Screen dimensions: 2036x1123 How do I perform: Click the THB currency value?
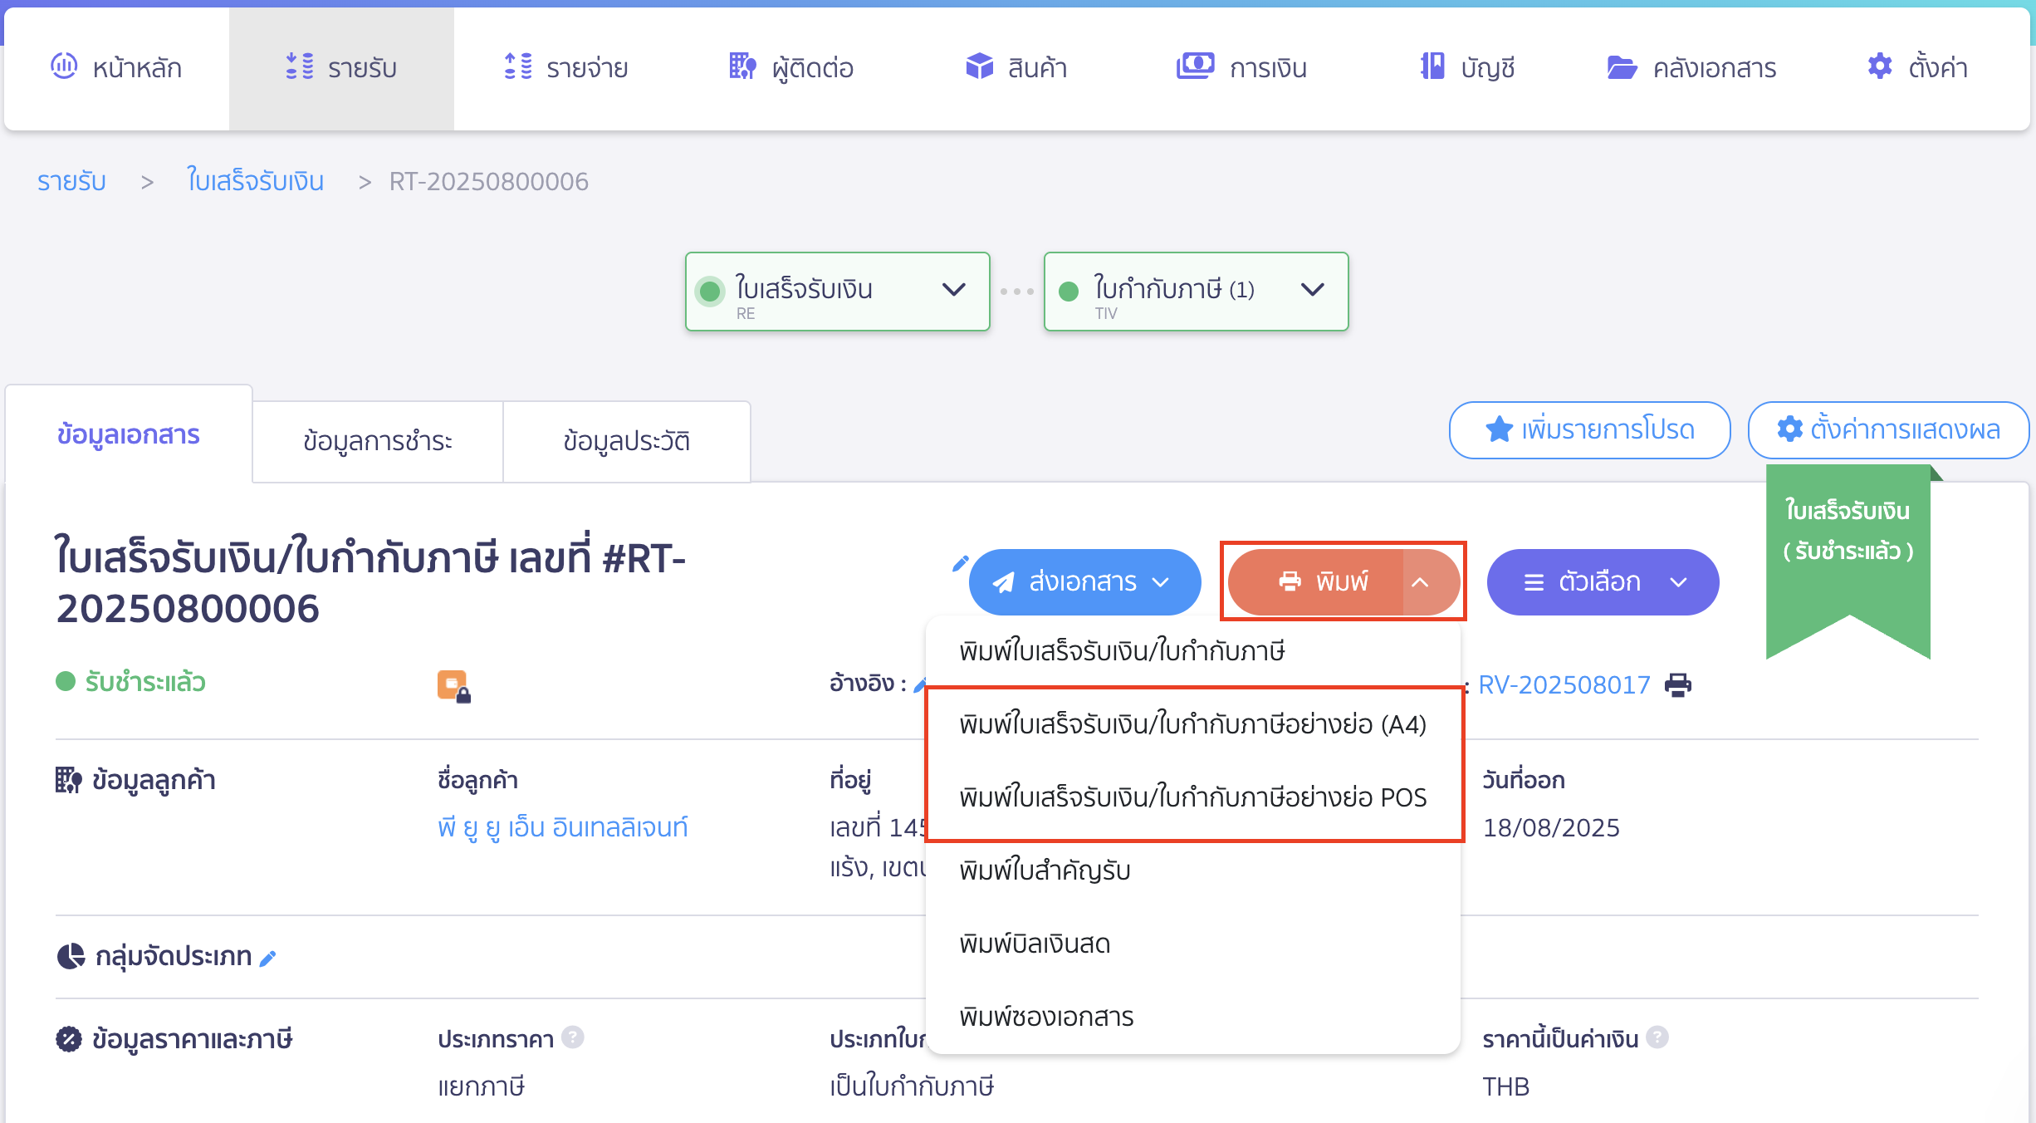coord(1506,1086)
